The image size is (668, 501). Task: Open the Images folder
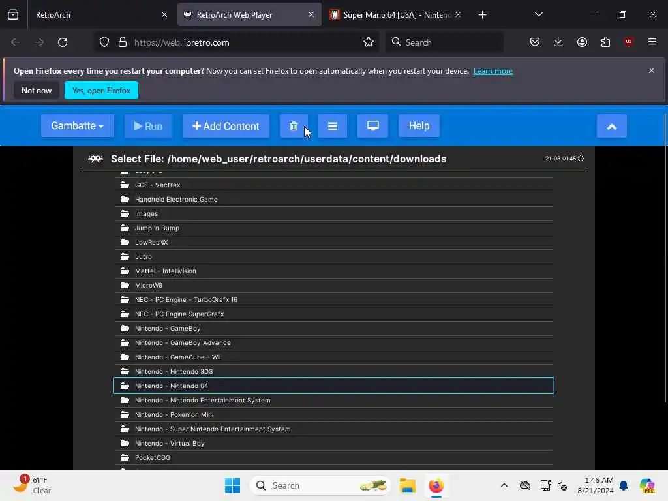333,214
